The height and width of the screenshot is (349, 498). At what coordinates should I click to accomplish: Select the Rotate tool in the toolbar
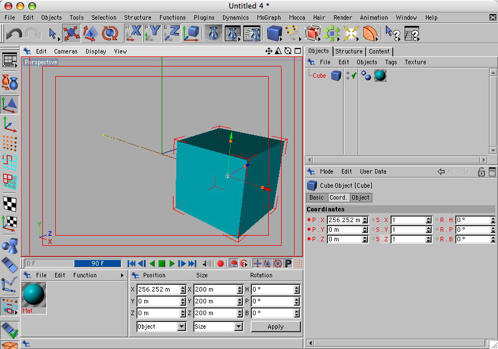[110, 34]
